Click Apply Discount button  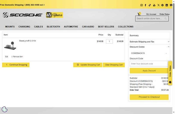[149, 71]
